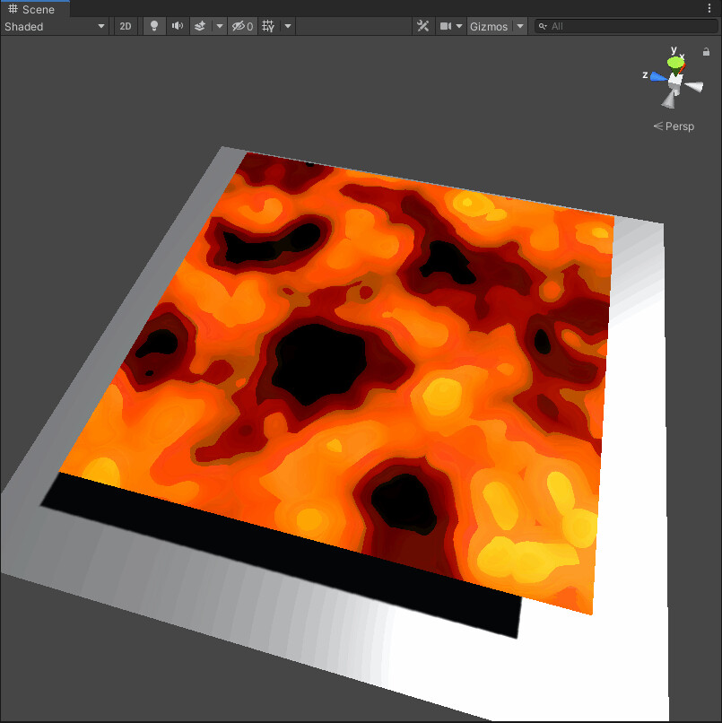The image size is (722, 723).
Task: Select the Scene tab
Action: tap(36, 9)
